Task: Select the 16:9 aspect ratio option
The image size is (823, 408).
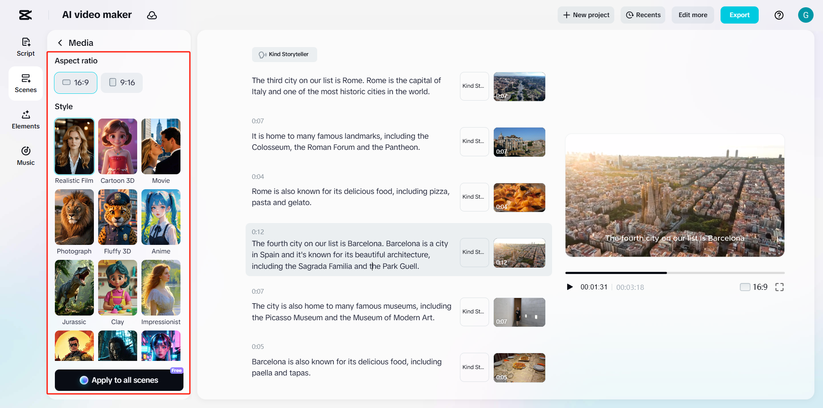Action: 75,83
